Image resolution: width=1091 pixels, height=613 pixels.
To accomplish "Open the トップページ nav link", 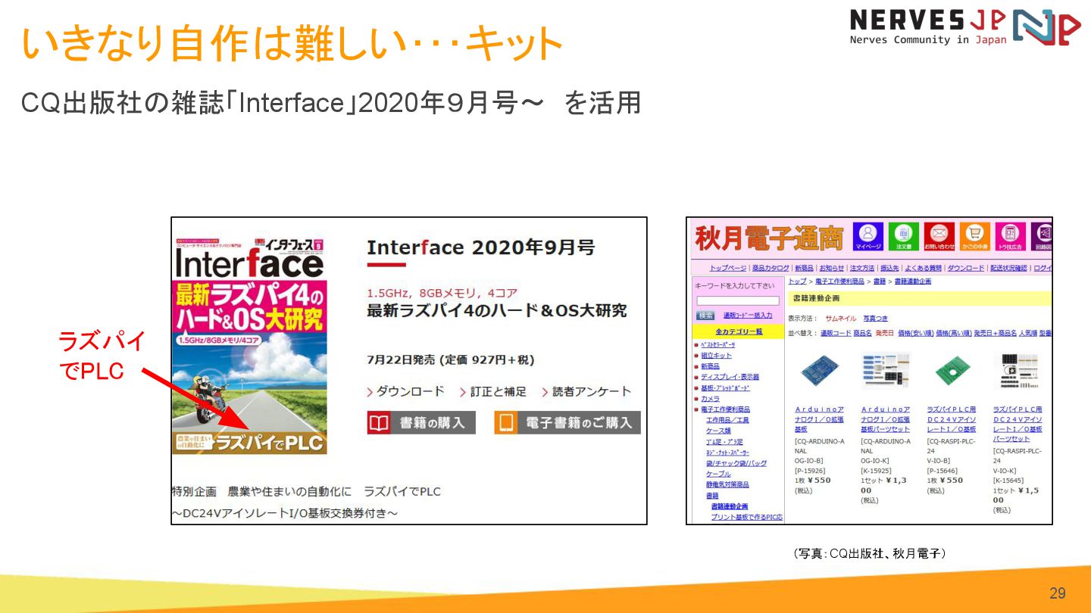I will (x=727, y=268).
